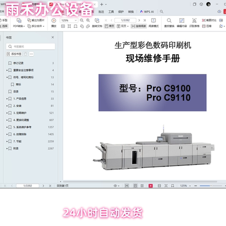226x226 pixels.
Task: Click the status bar zoom slider
Action: click(x=211, y=186)
